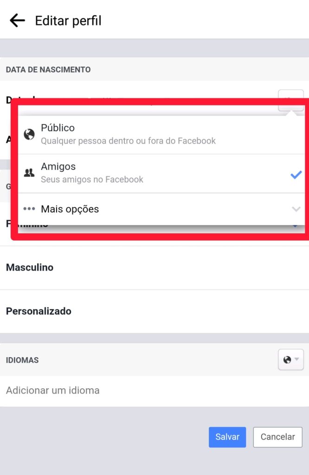Image resolution: width=309 pixels, height=475 pixels.
Task: Choose Masculino gender option
Action: tap(154, 268)
